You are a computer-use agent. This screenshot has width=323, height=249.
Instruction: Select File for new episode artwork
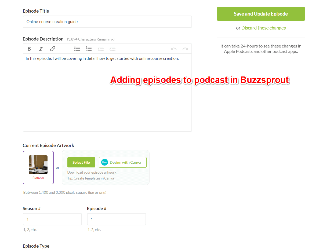[81, 162]
